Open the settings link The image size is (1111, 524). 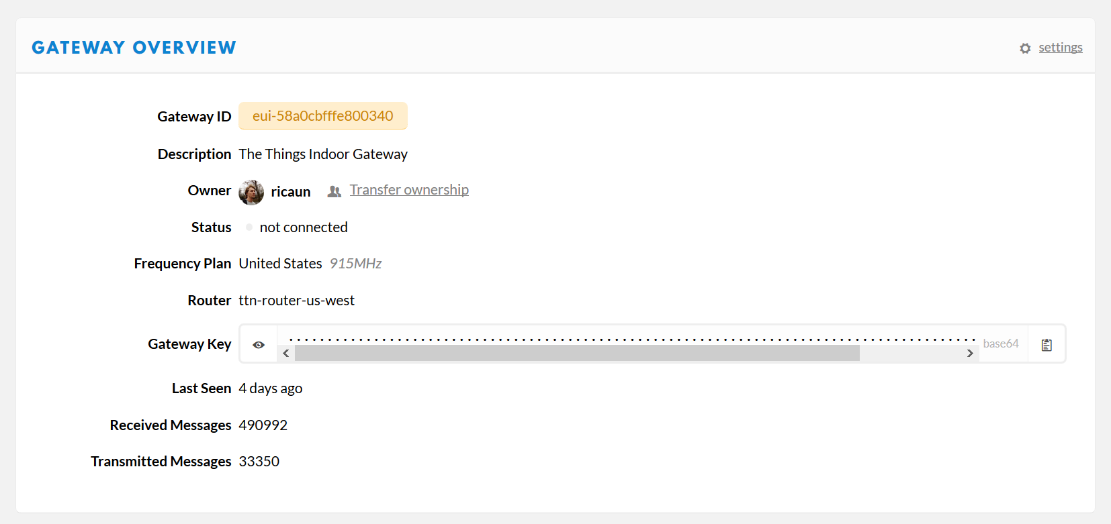(1061, 48)
